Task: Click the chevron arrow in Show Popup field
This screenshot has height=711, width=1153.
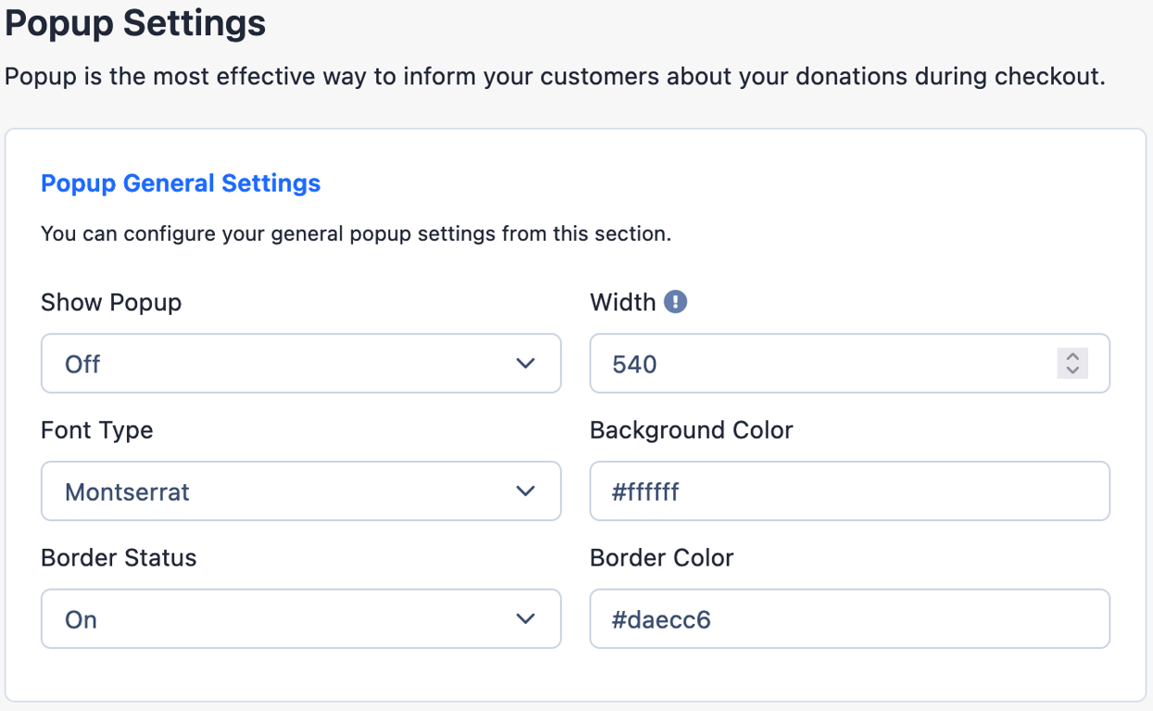Action: coord(525,364)
